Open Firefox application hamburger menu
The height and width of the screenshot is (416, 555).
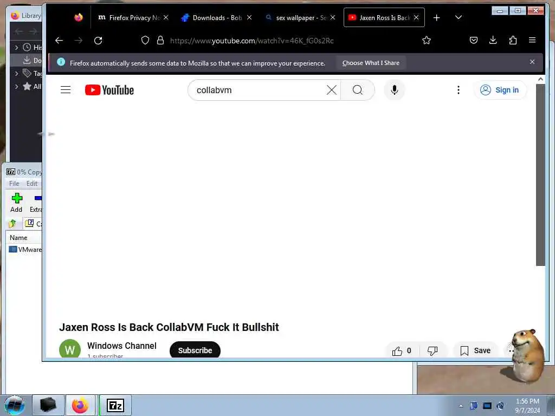(x=532, y=40)
